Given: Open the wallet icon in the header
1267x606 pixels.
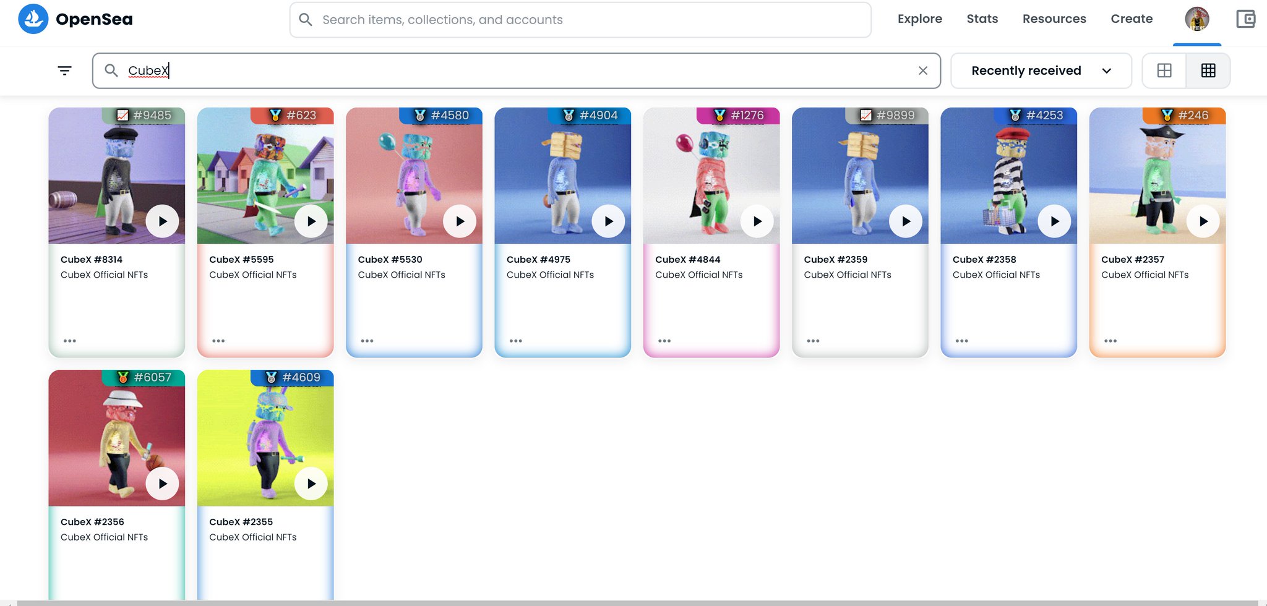Looking at the screenshot, I should point(1245,19).
